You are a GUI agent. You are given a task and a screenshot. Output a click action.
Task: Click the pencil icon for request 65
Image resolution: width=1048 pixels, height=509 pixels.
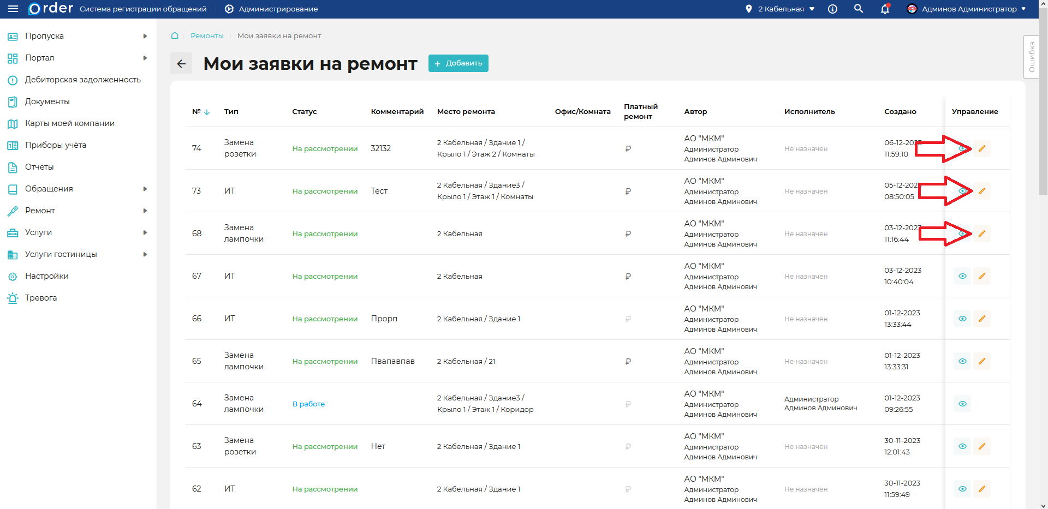981,361
